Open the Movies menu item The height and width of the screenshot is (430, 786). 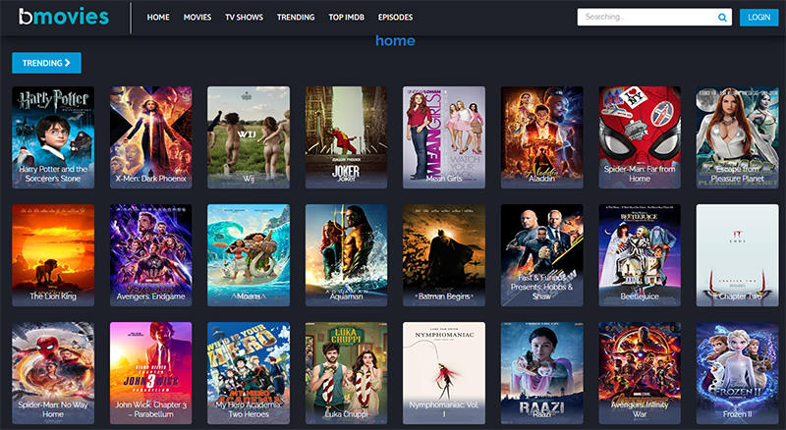pyautogui.click(x=197, y=17)
